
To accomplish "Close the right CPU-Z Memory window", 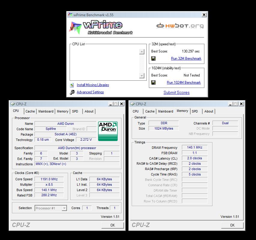I will (241, 104).
